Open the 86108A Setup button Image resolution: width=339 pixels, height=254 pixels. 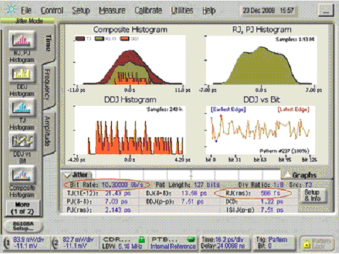coord(23,226)
